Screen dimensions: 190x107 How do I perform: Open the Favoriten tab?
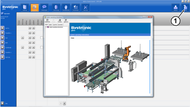[x=60, y=25]
